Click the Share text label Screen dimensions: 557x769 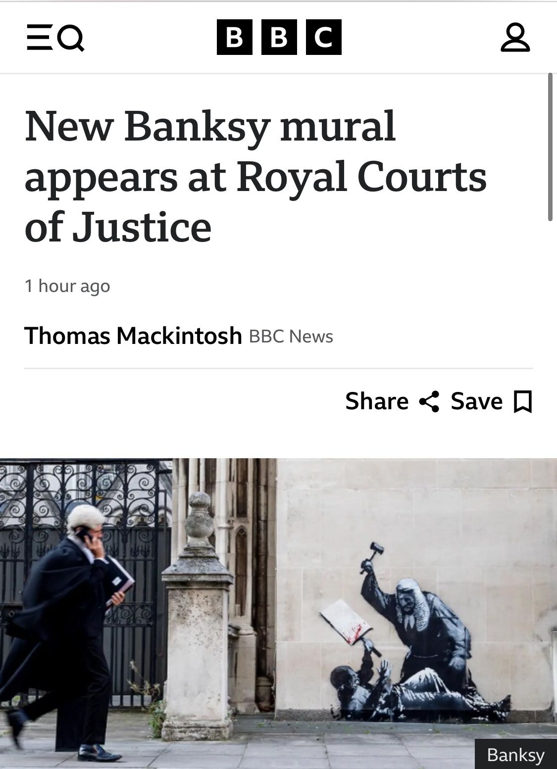click(x=377, y=401)
